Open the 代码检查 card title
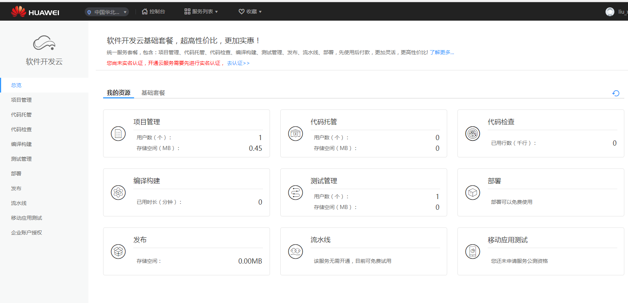Viewport: 628px width, 303px height. 501,122
